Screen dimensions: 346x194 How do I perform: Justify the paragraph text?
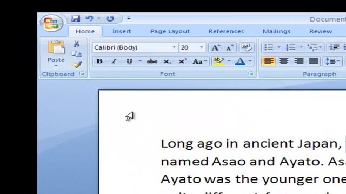pos(314,61)
